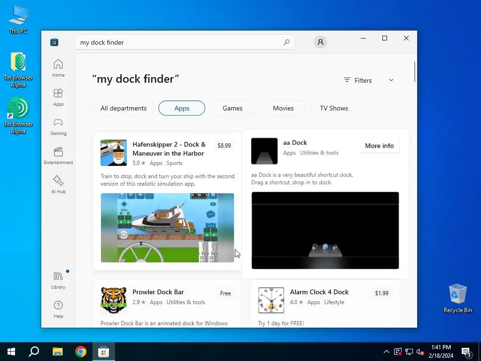Open the Alarm Clock 4 Dock title
The image size is (481, 361).
[x=319, y=292]
